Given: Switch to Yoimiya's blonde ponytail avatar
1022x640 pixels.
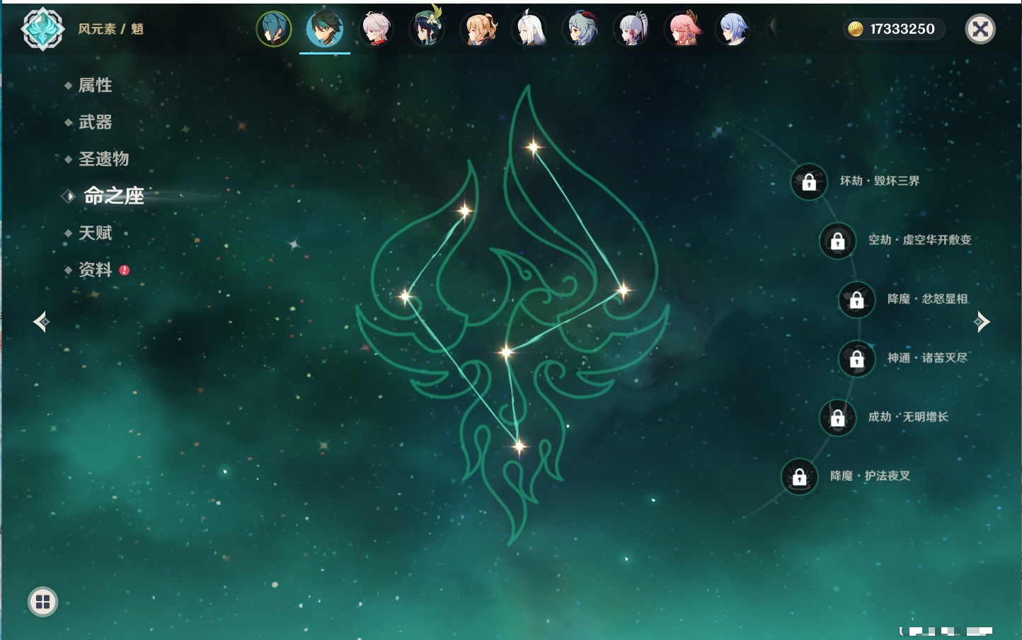Looking at the screenshot, I should point(478,30).
